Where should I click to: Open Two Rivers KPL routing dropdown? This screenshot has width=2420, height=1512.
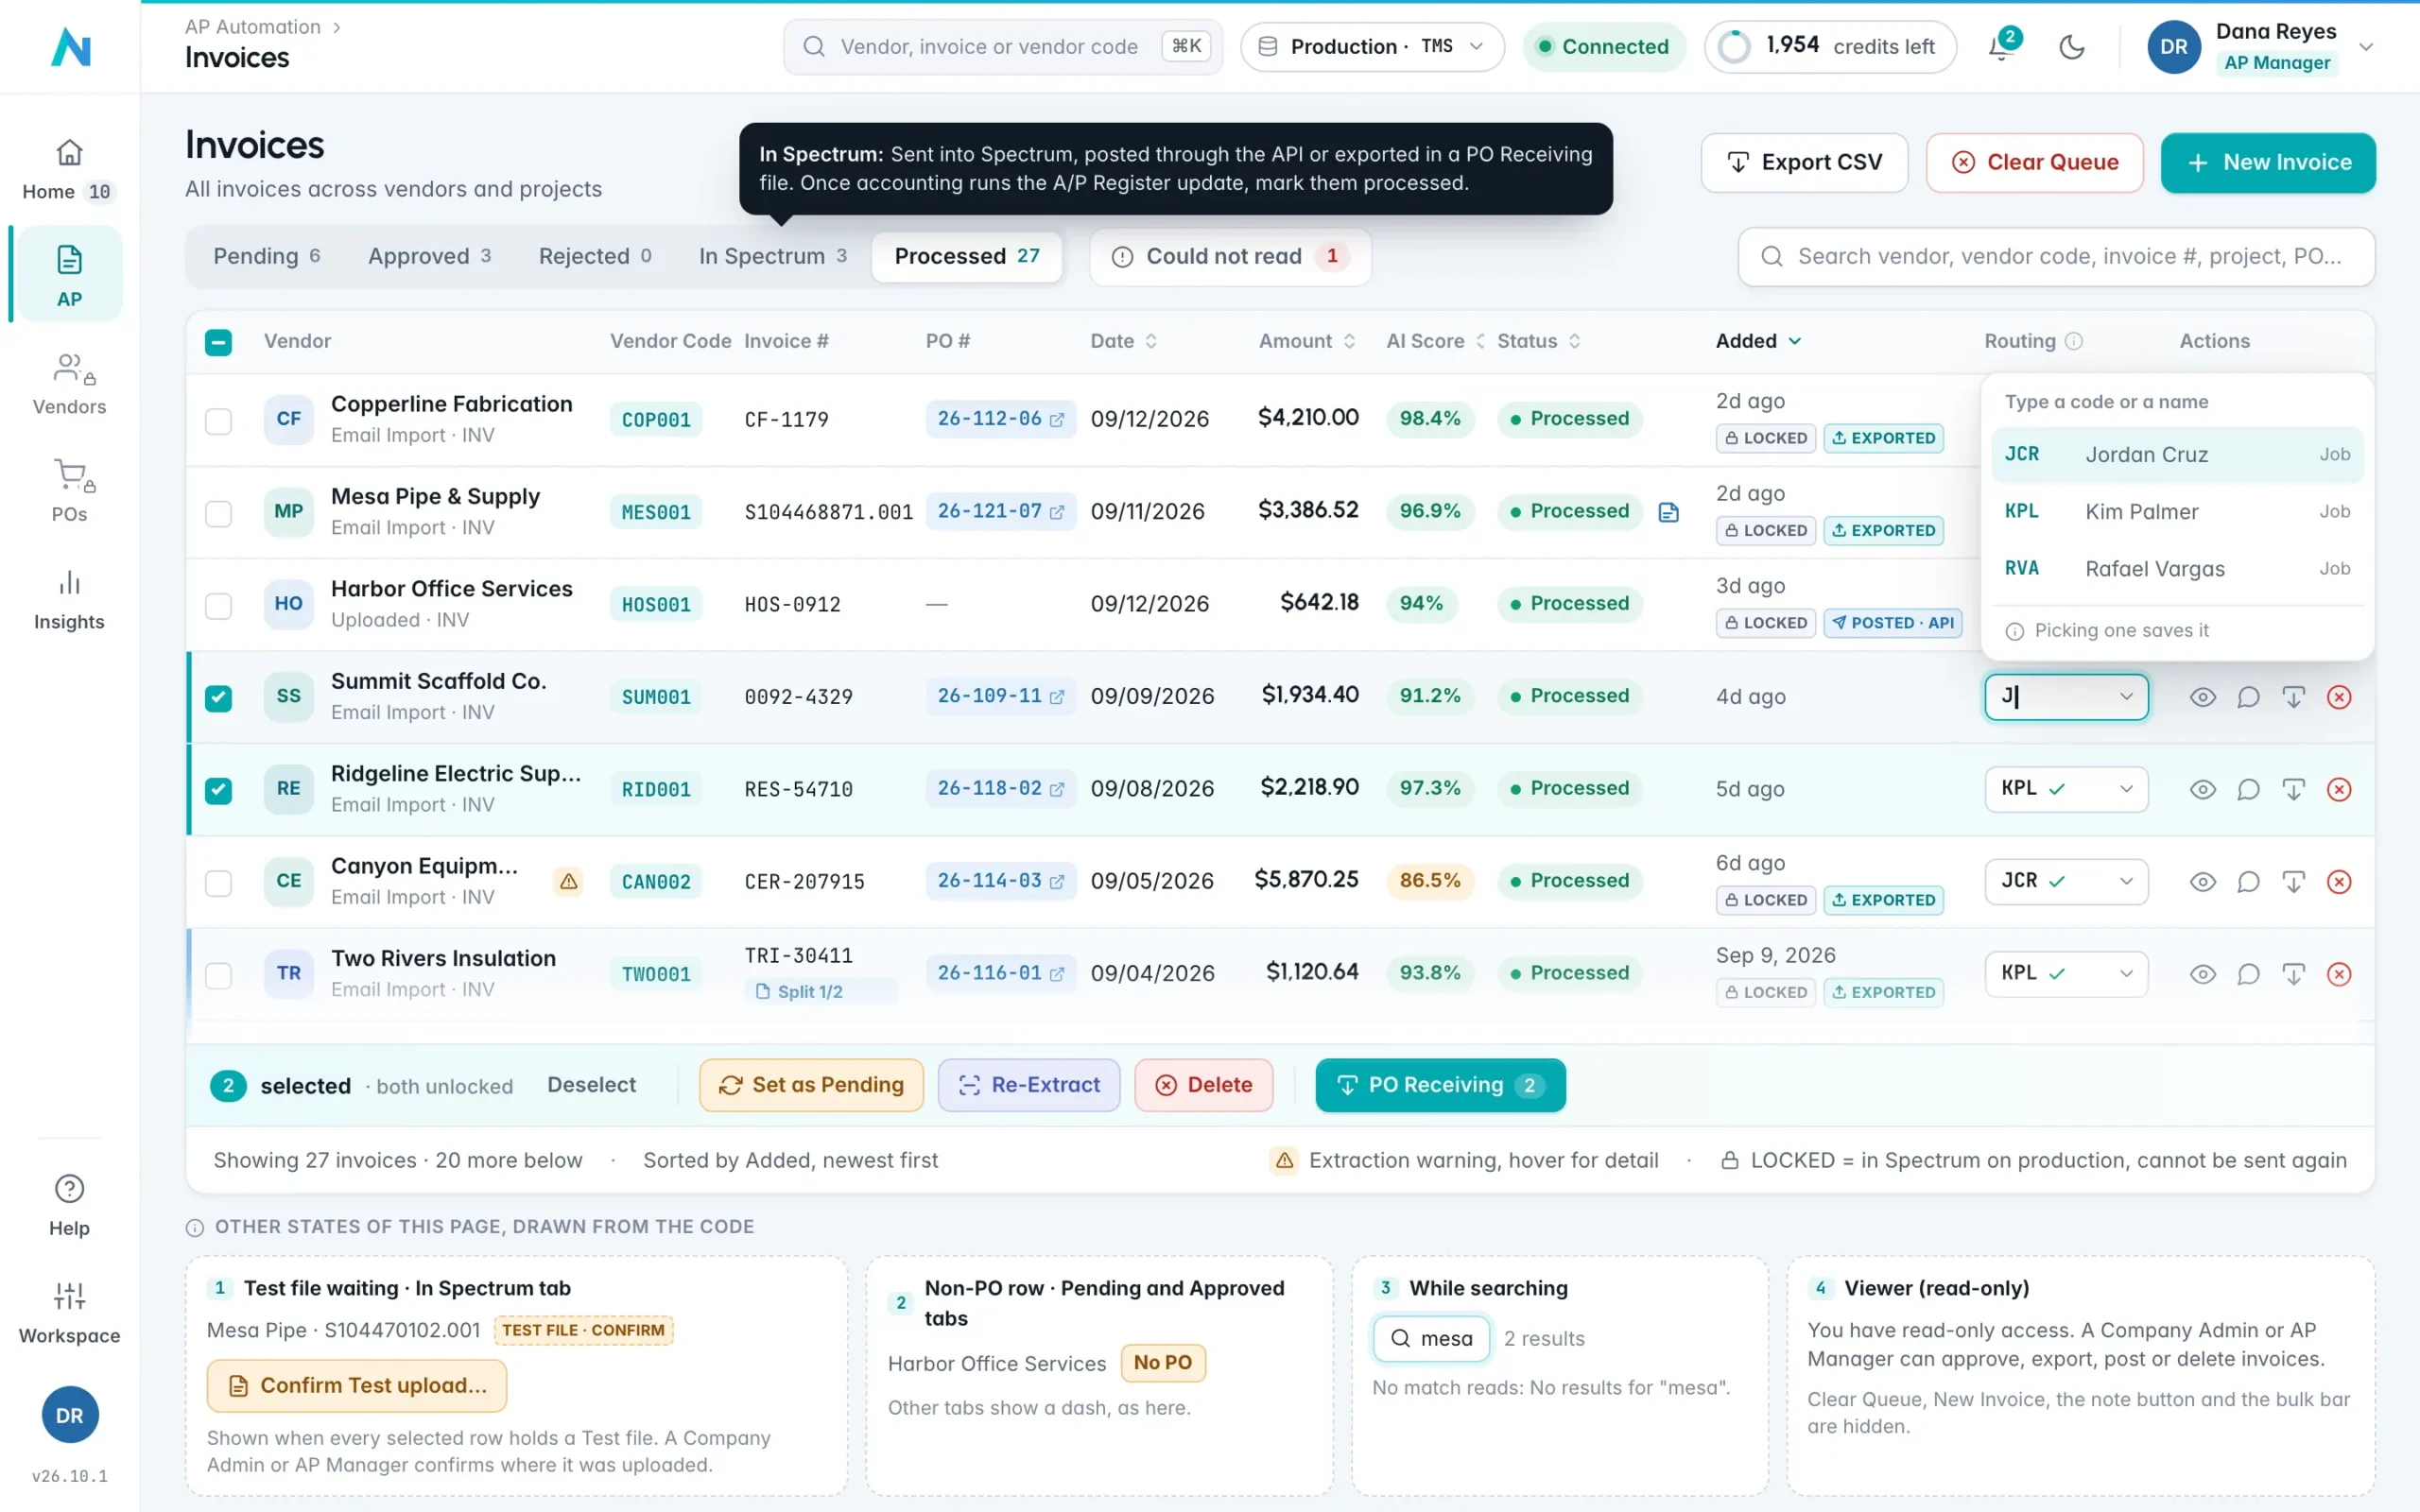(x=2066, y=974)
